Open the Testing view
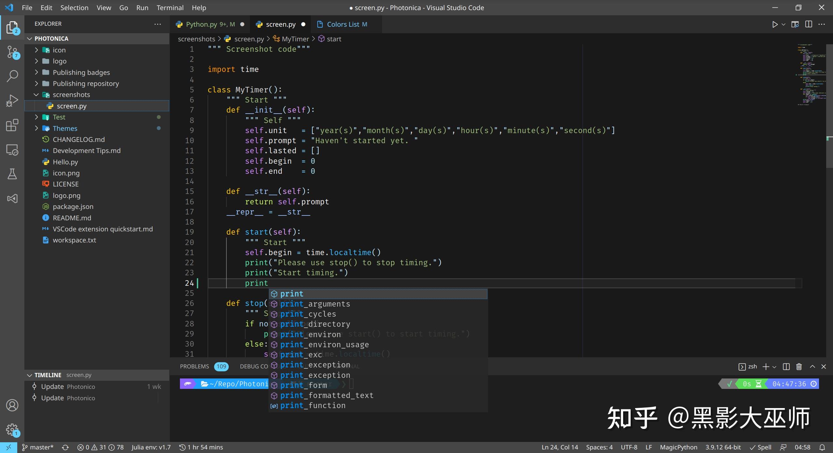The width and height of the screenshot is (833, 453). [12, 174]
